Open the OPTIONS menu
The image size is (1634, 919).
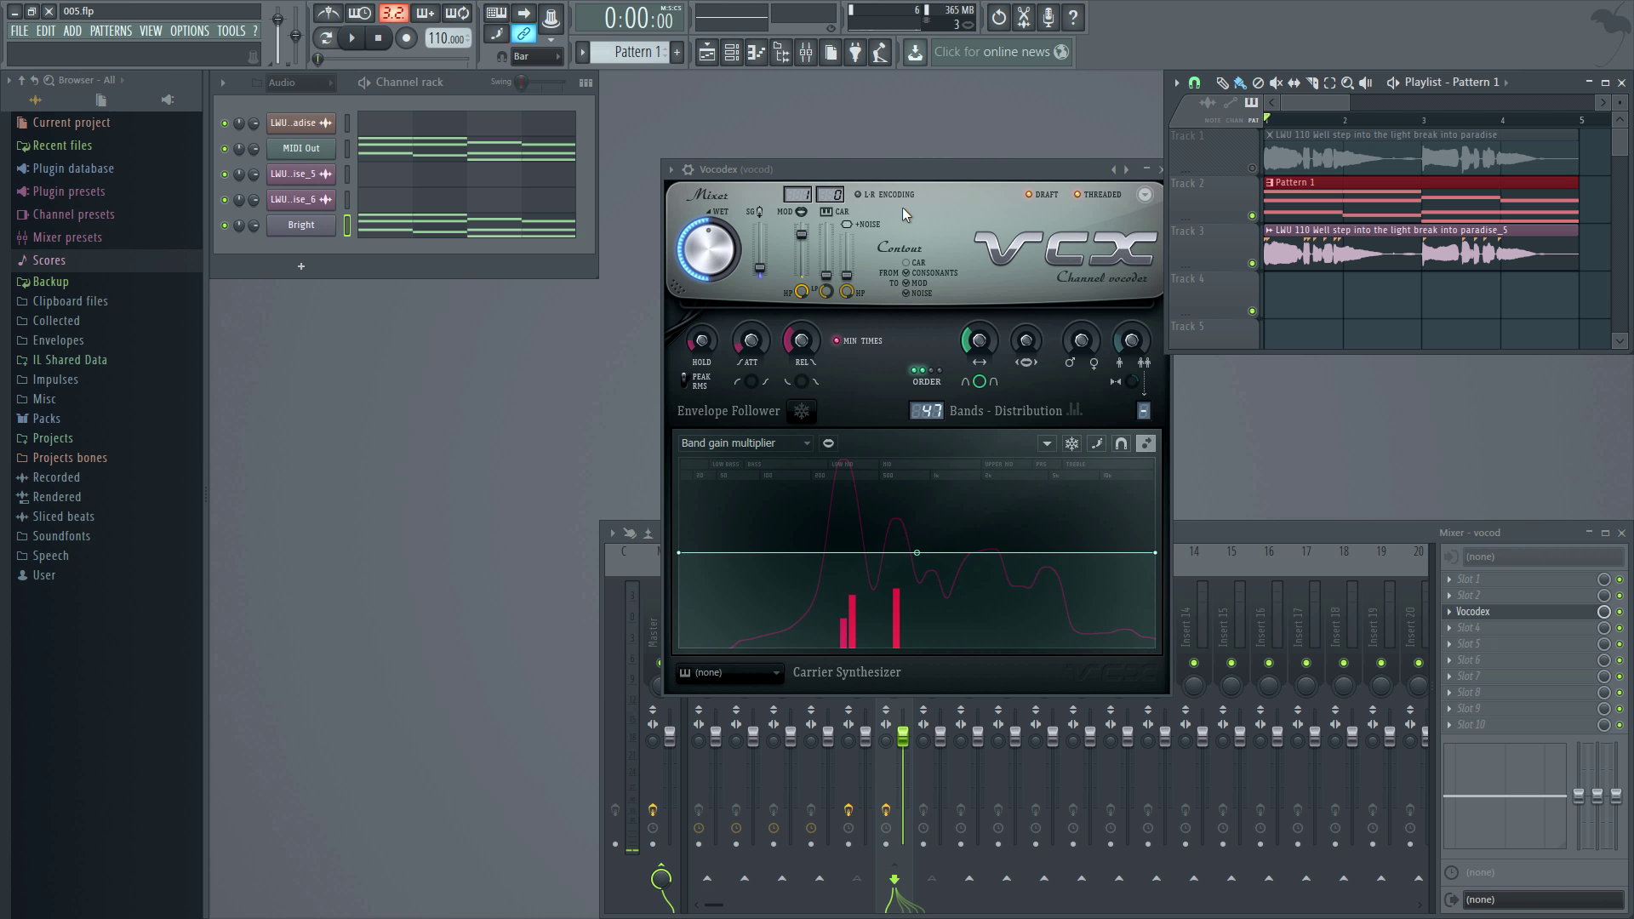point(189,31)
